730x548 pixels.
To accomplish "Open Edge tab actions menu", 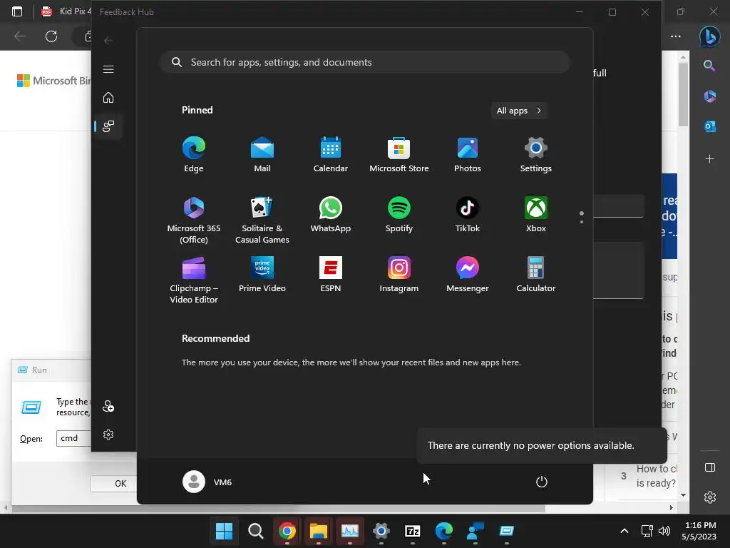I will point(17,11).
